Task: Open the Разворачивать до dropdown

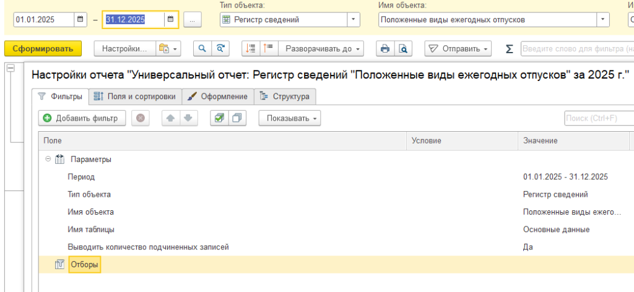Action: [322, 48]
